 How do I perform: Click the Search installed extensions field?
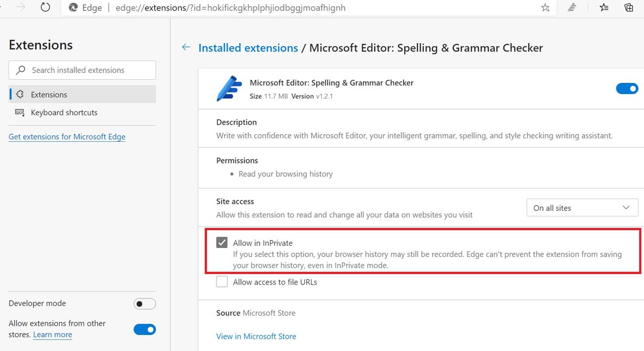(82, 70)
